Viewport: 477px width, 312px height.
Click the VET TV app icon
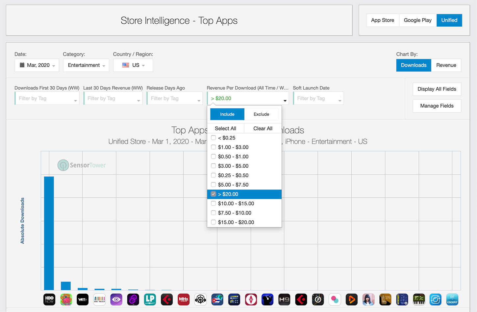click(83, 300)
